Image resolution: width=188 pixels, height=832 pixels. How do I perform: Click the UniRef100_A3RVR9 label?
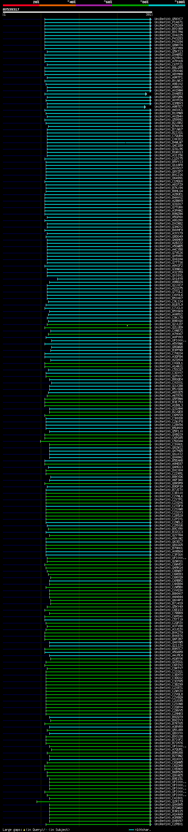coord(169,727)
